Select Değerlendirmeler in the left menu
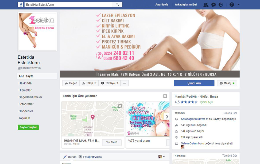 (x=30, y=97)
